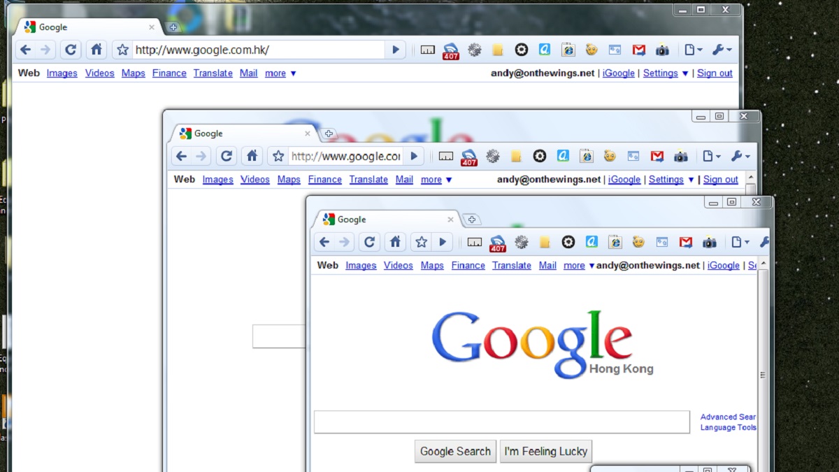Click Back arrow in the back window
The width and height of the screenshot is (839, 472).
(26, 50)
